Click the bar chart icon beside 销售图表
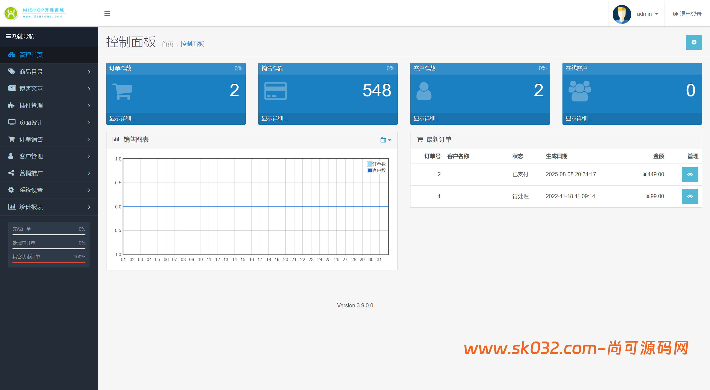710x390 pixels. pyautogui.click(x=116, y=139)
